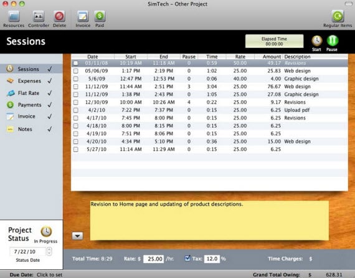Start the timer with clock icon
355x278 pixels.
(x=317, y=41)
